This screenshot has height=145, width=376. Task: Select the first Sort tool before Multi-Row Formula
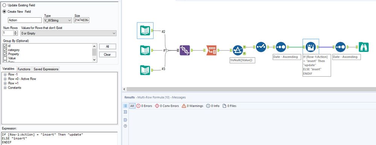[x=280, y=47]
